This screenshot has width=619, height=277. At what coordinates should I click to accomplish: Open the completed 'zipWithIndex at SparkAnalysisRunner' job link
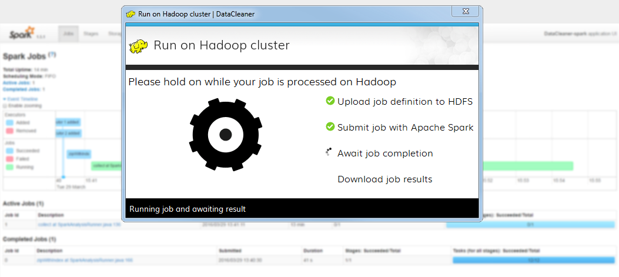pyautogui.click(x=85, y=260)
